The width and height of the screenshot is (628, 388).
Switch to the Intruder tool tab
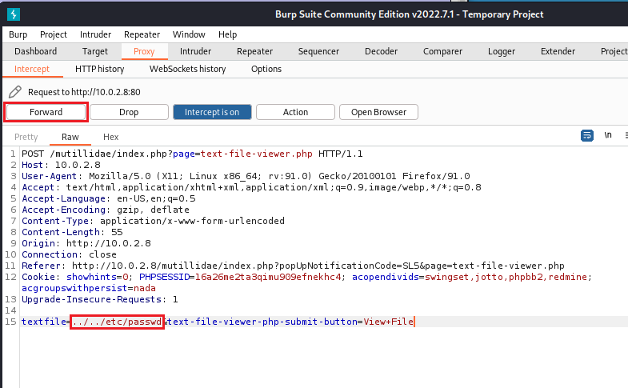pyautogui.click(x=195, y=51)
